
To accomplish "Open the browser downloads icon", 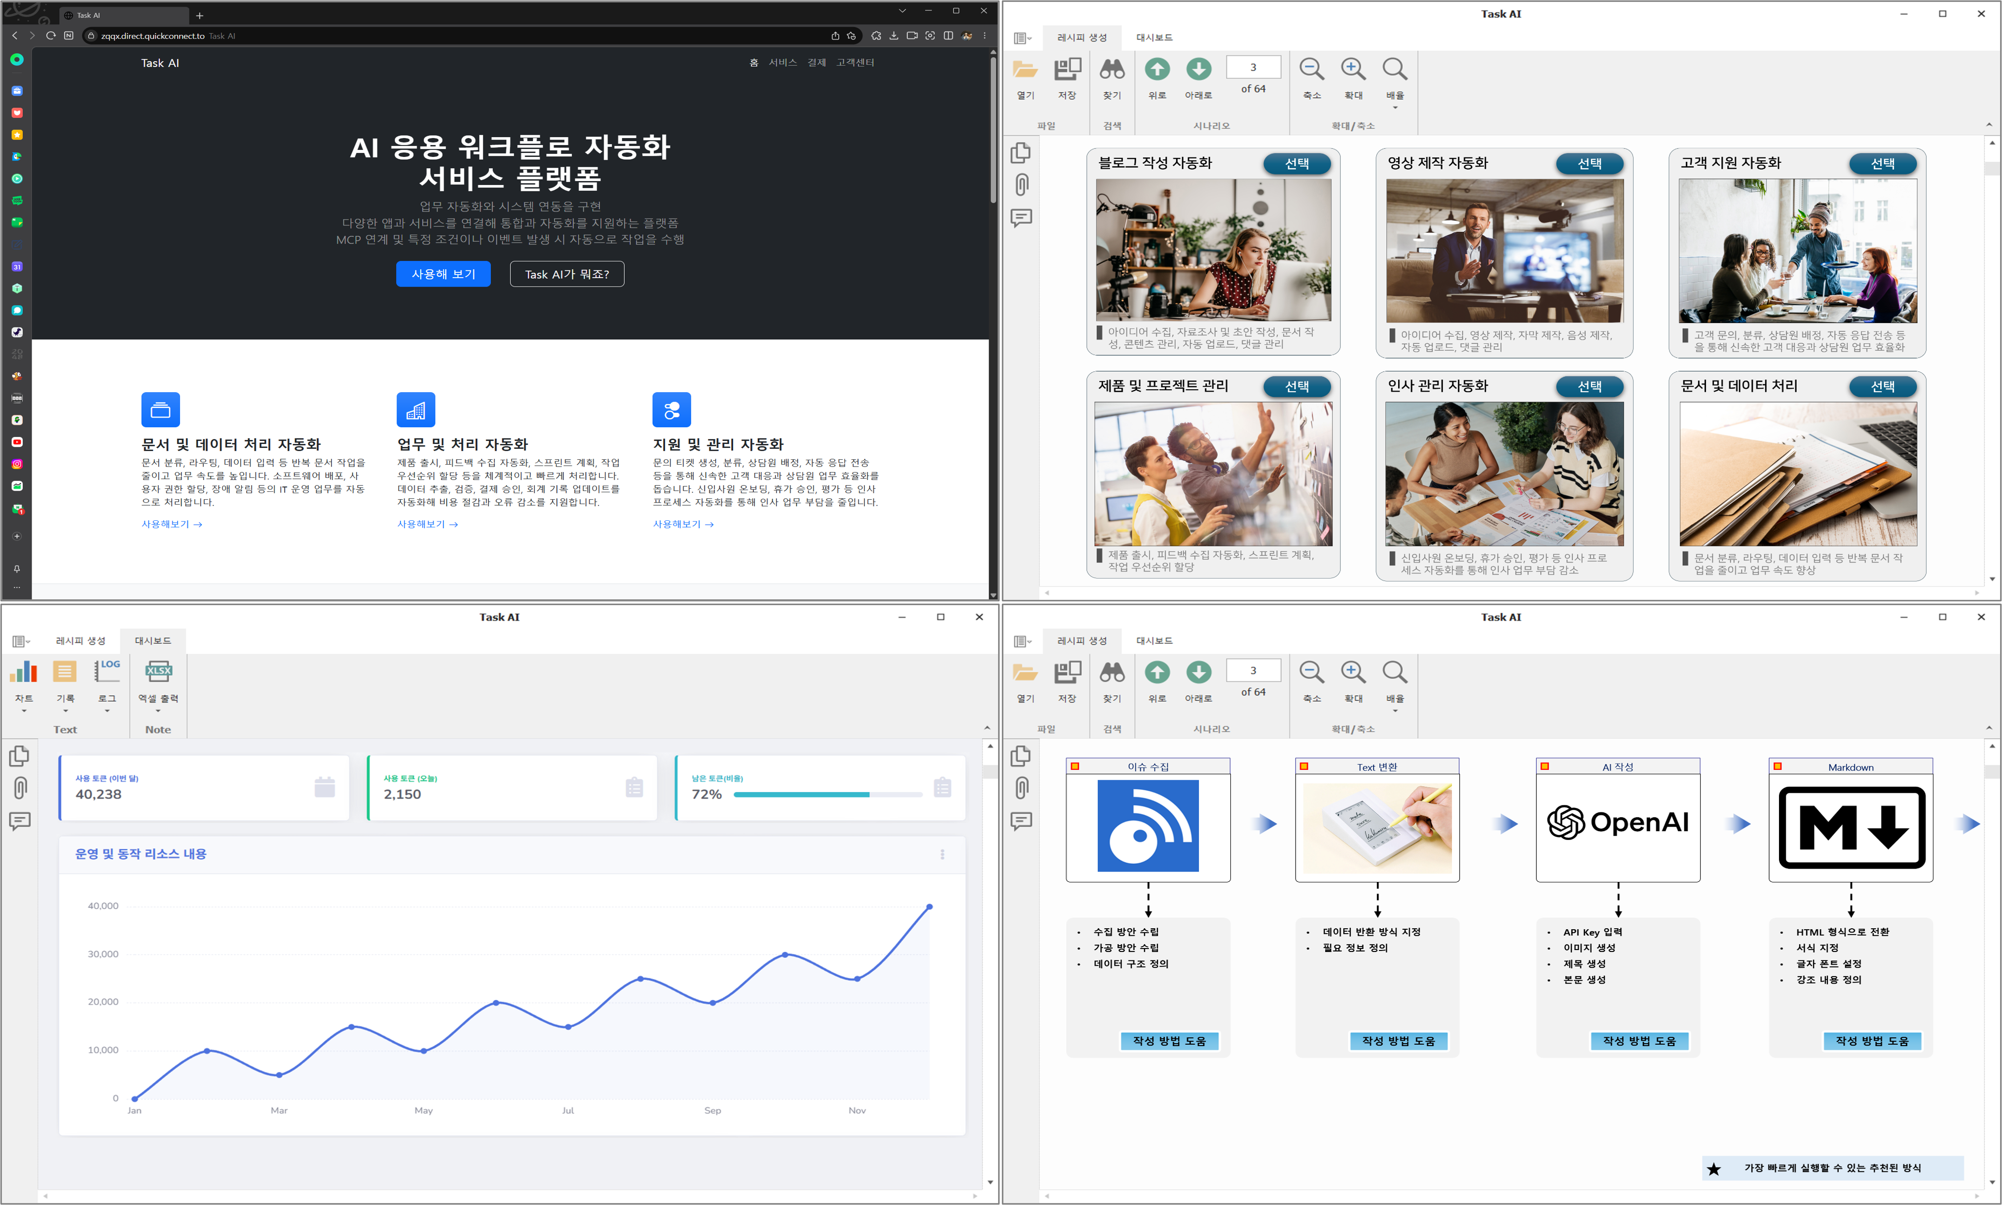I will point(893,36).
